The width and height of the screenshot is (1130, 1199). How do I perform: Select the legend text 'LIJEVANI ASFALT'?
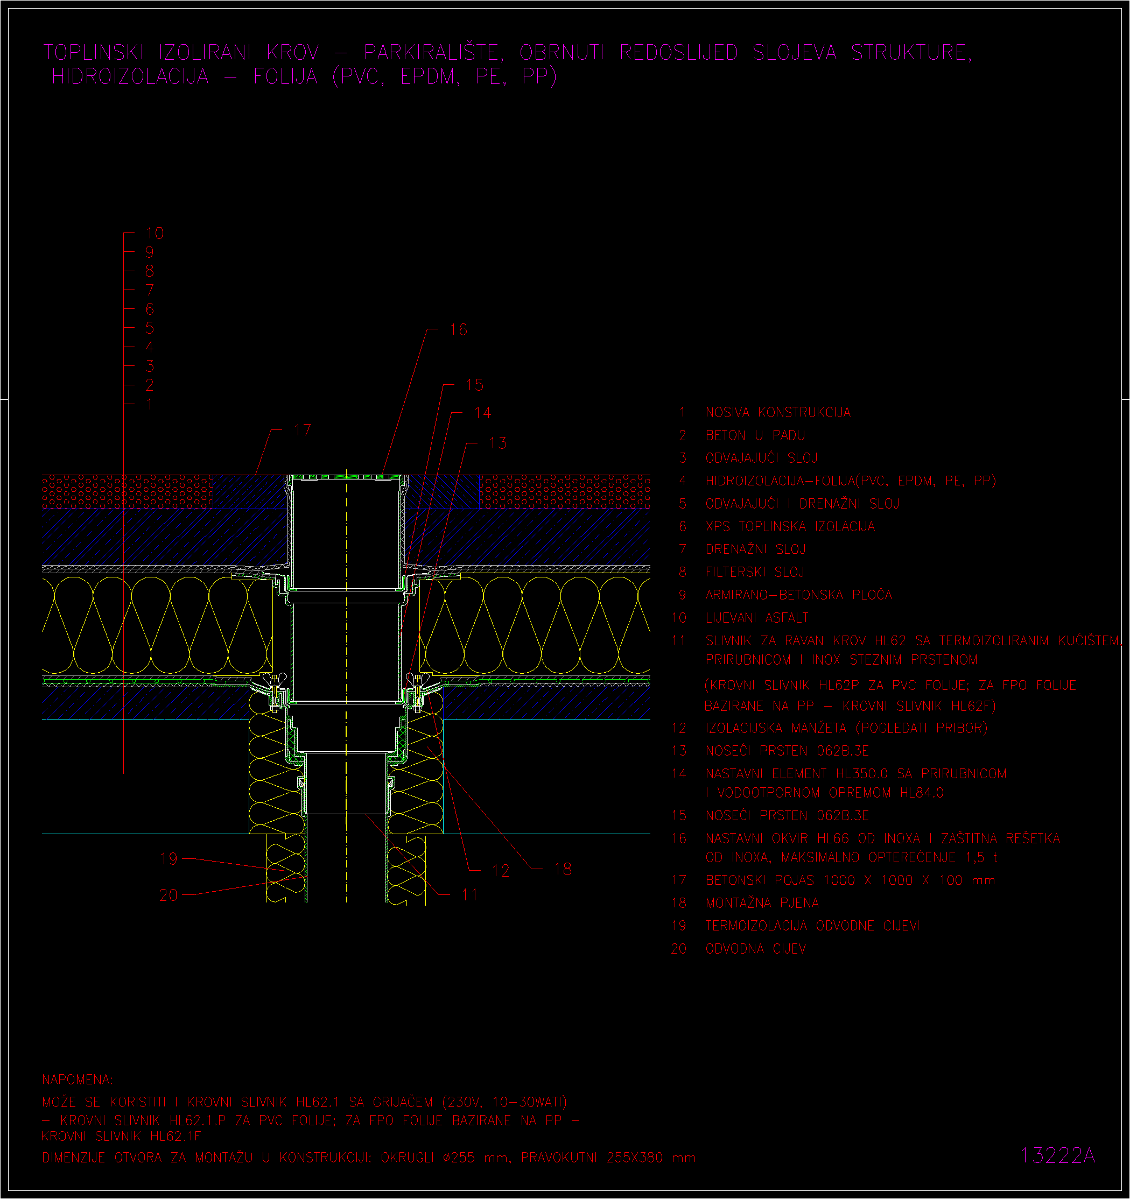[756, 618]
